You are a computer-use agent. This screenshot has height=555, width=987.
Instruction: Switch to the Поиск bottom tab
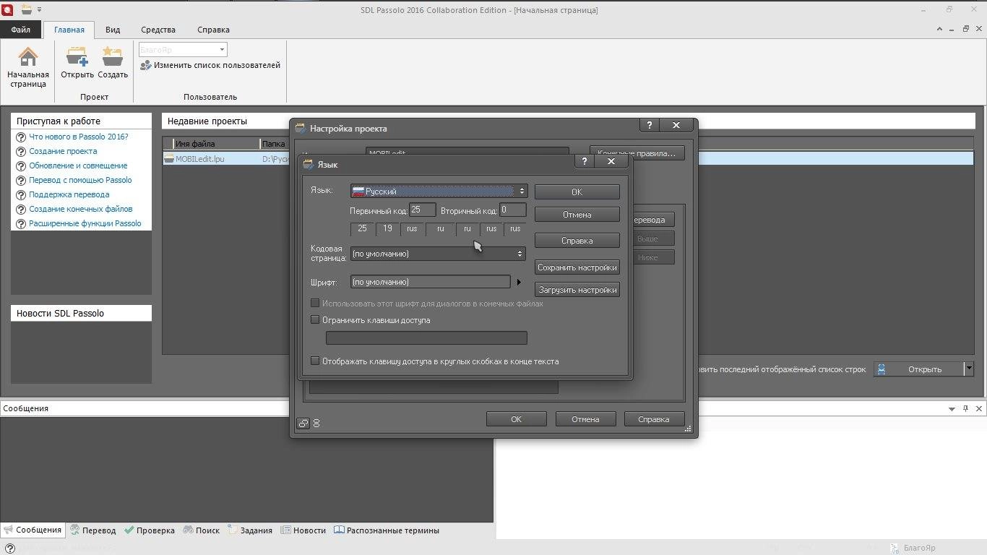pyautogui.click(x=201, y=530)
